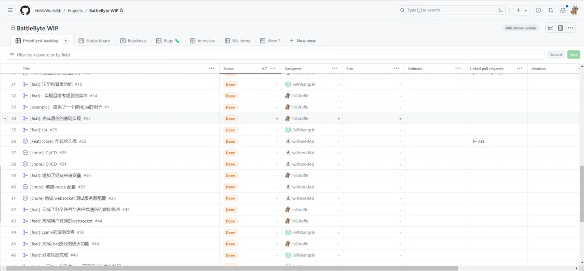Open the notifications inbox
This screenshot has width=584, height=271.
pyautogui.click(x=563, y=10)
